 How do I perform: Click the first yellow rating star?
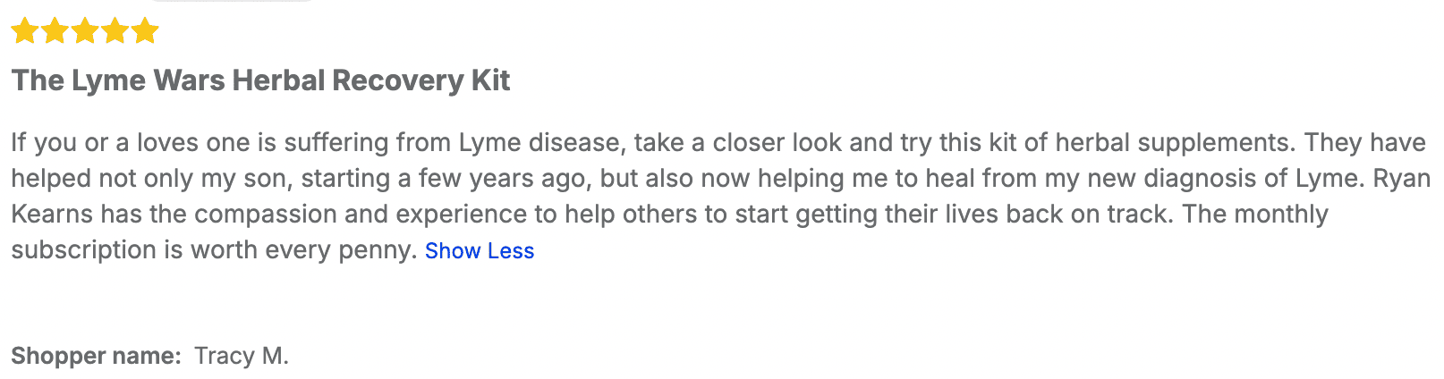point(24,32)
